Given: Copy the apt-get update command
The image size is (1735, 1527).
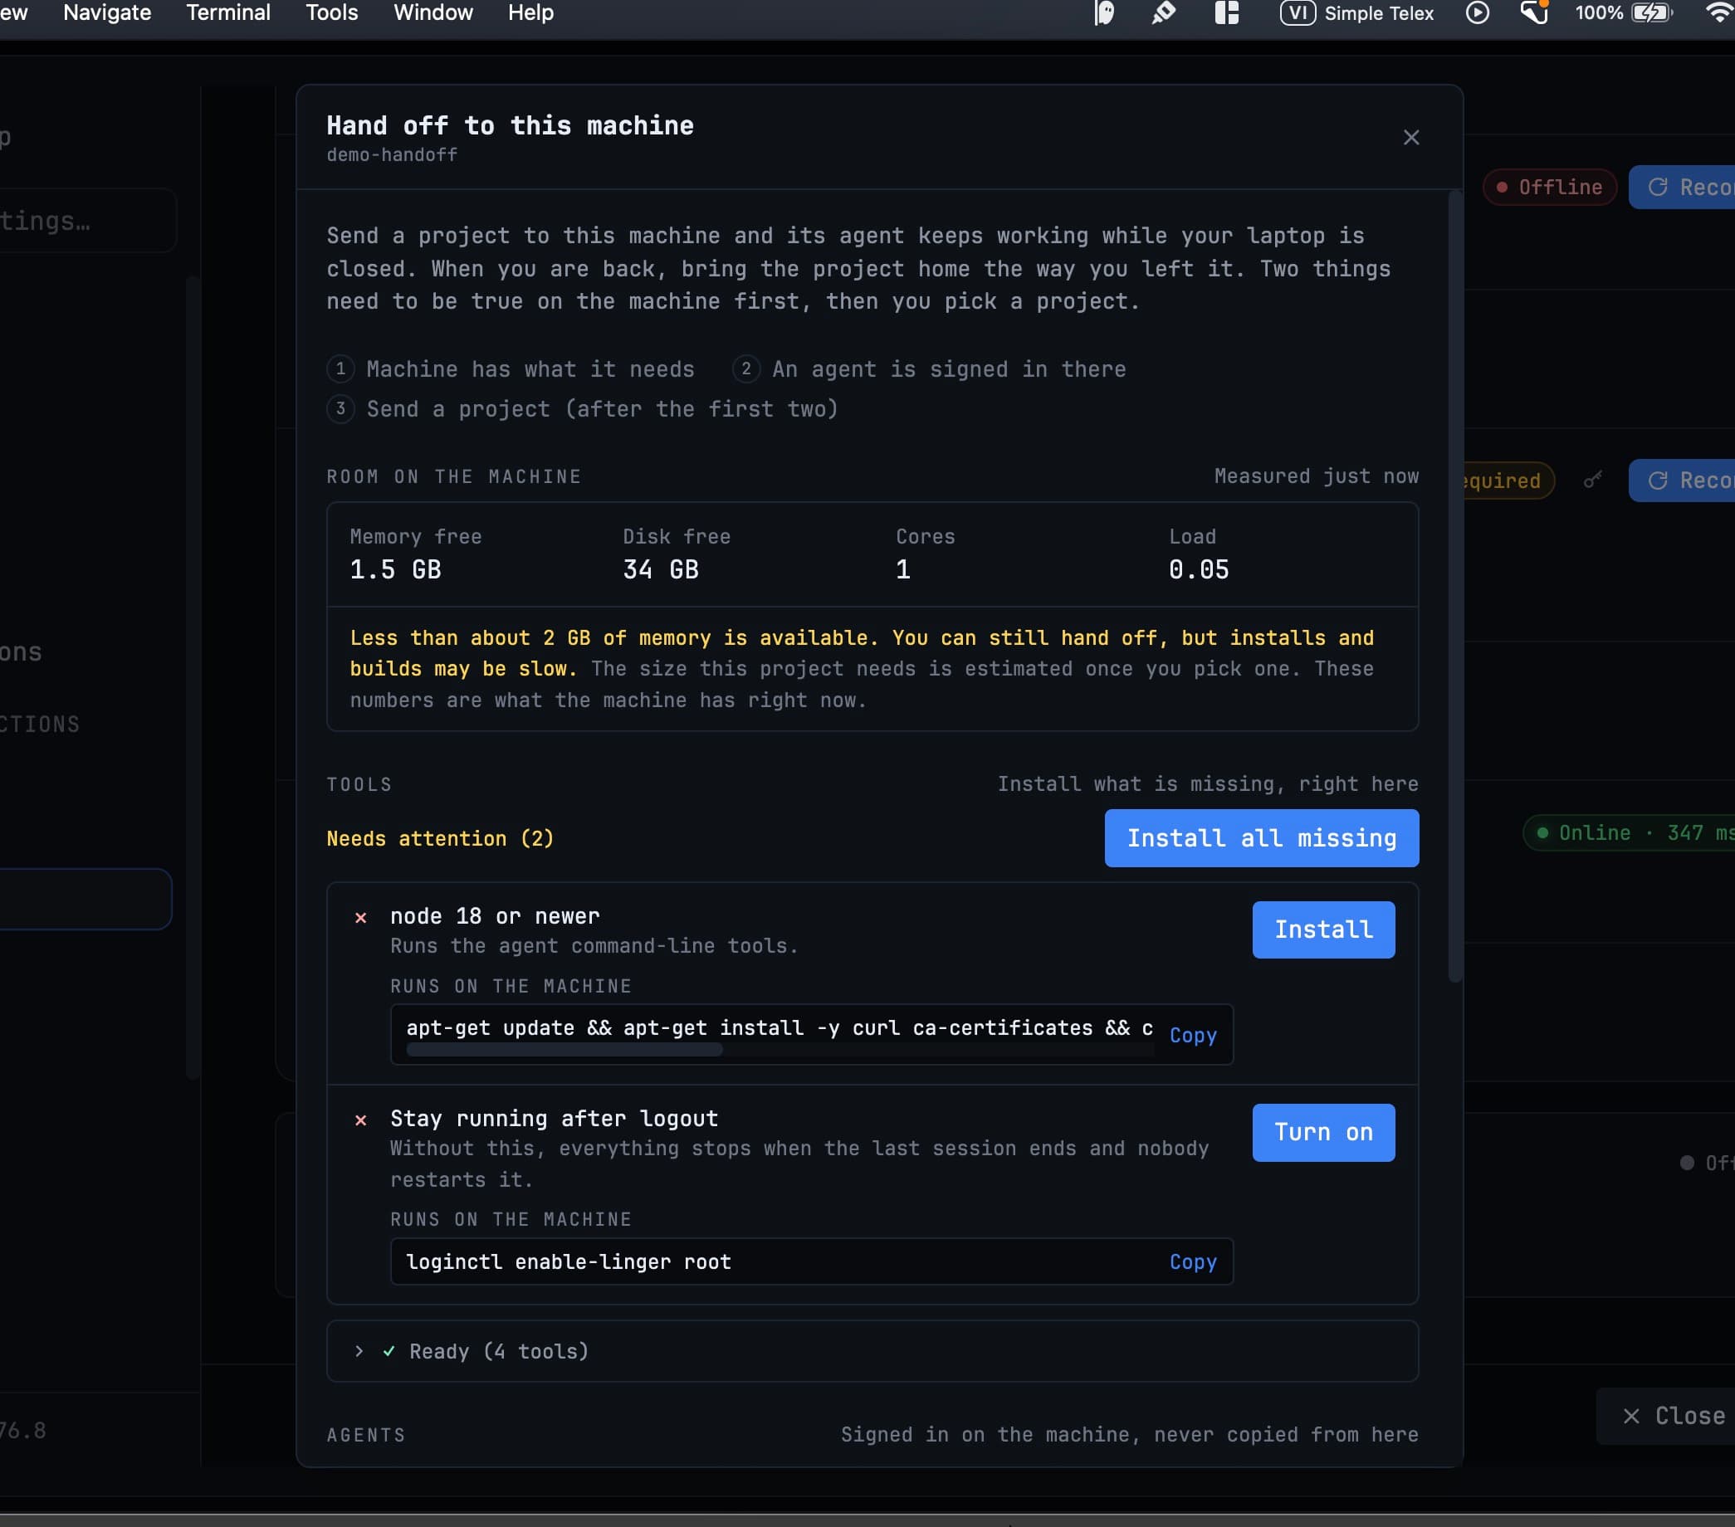Looking at the screenshot, I should pyautogui.click(x=1193, y=1035).
